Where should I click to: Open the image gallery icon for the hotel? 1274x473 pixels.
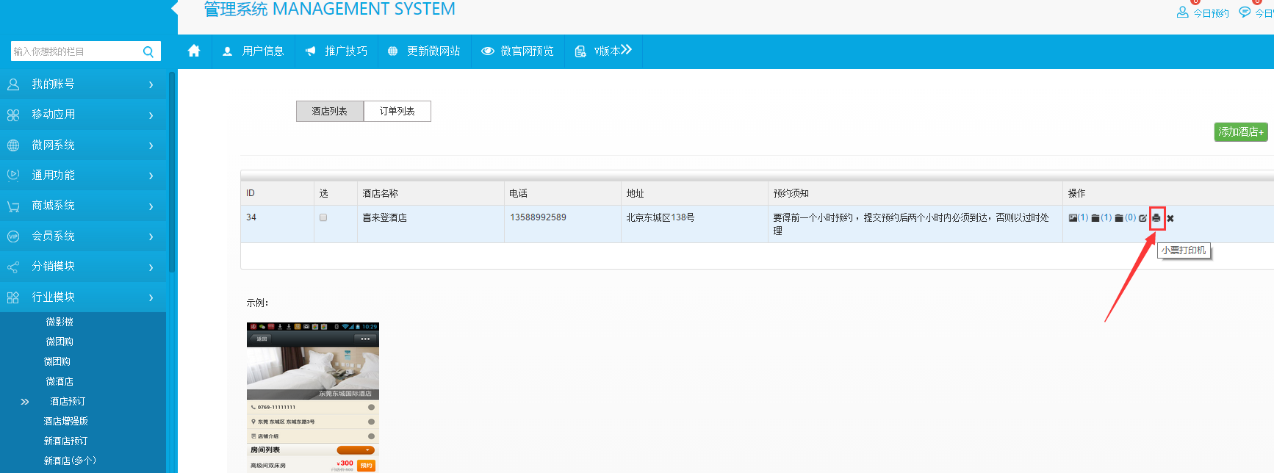click(1073, 218)
